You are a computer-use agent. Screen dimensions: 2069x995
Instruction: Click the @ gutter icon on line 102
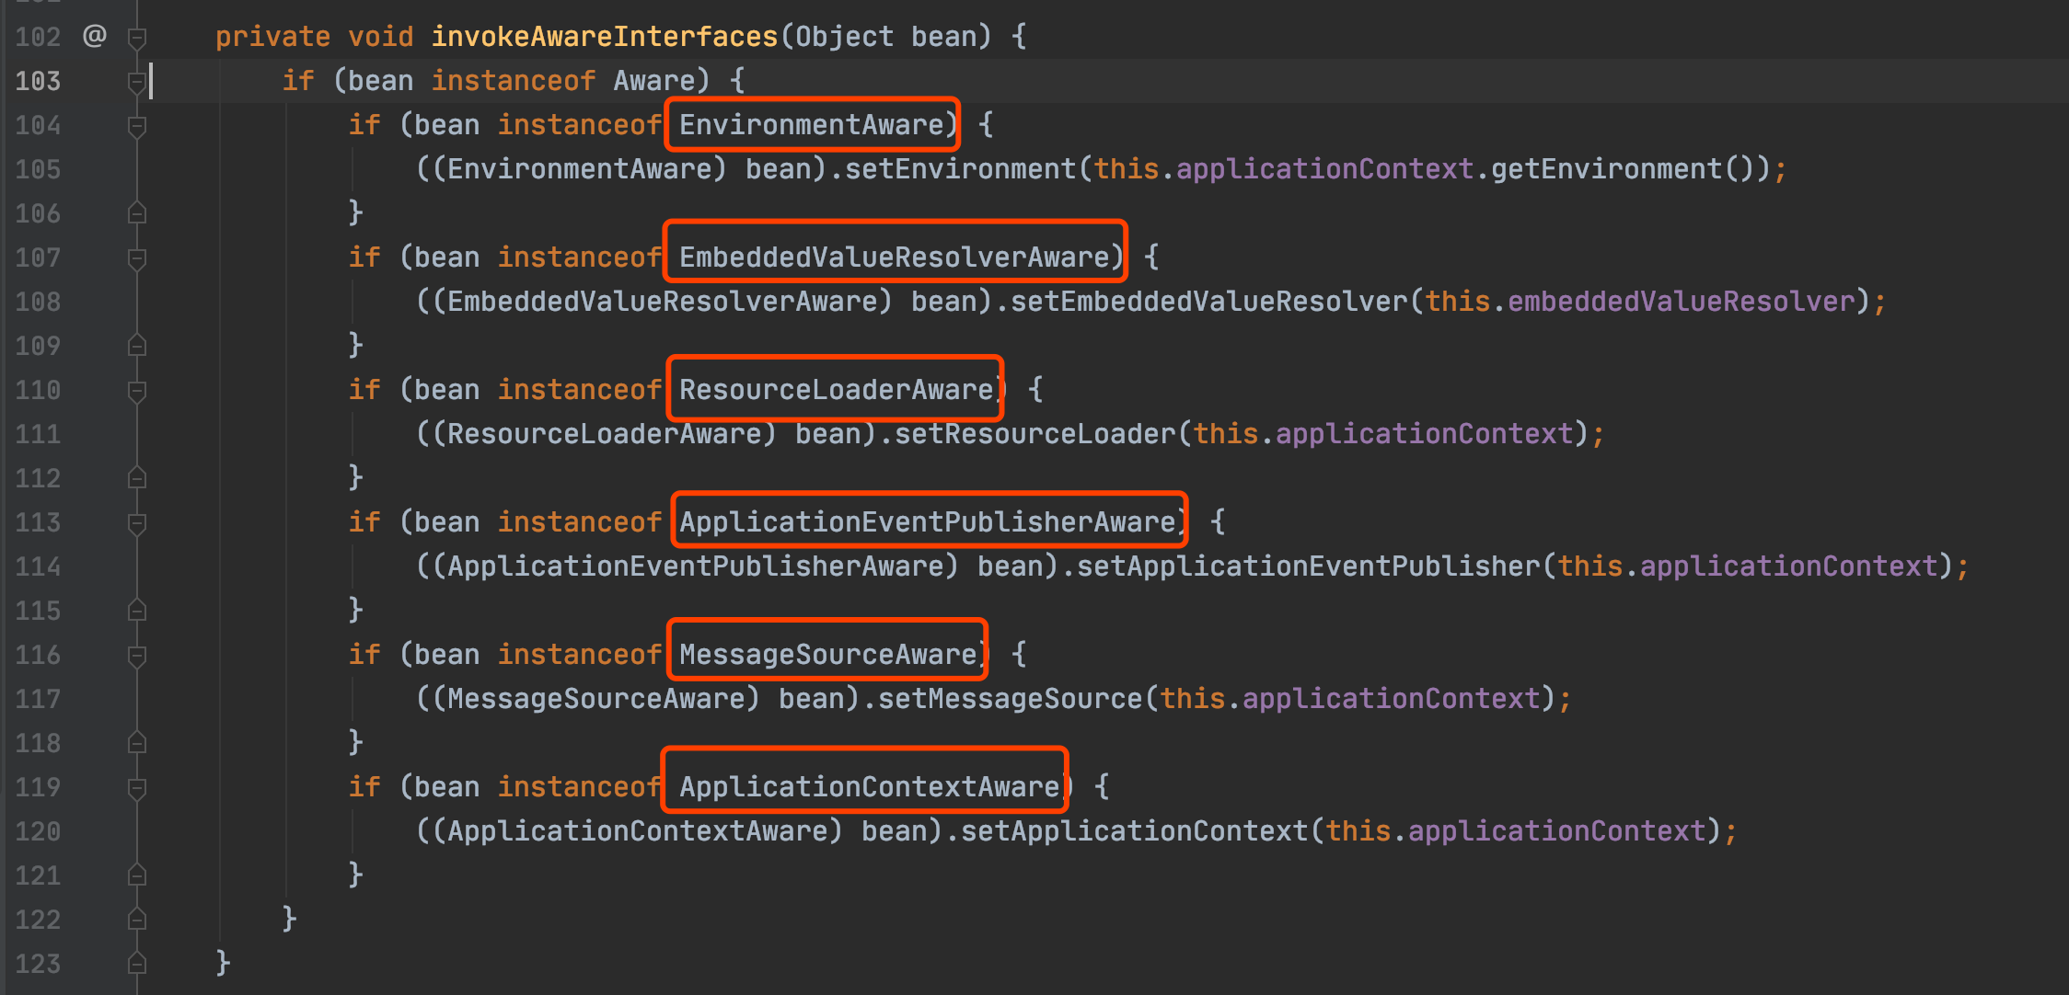[94, 36]
